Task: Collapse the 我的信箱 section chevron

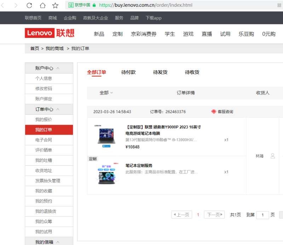Action: pos(58,242)
